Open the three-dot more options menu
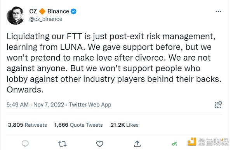The width and height of the screenshot is (233, 150). click(218, 11)
